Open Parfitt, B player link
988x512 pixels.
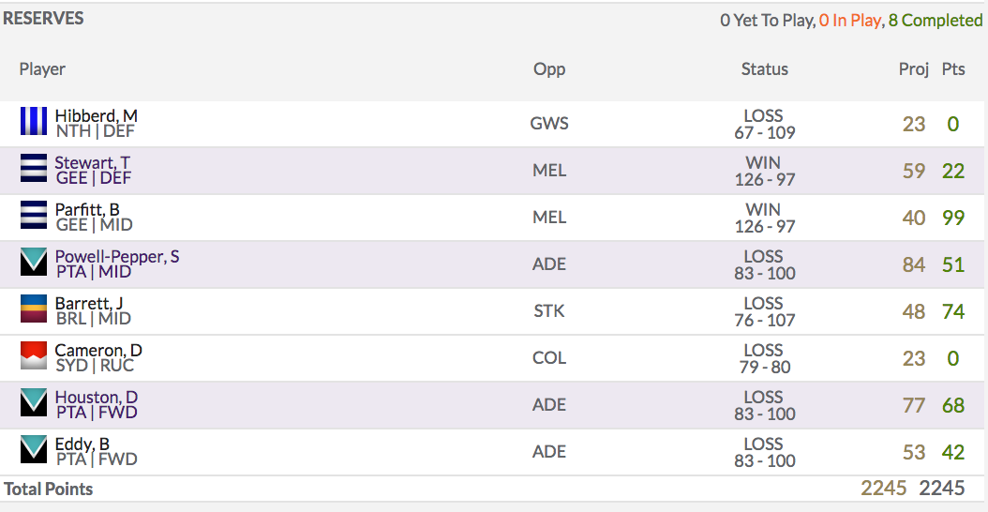point(87,209)
